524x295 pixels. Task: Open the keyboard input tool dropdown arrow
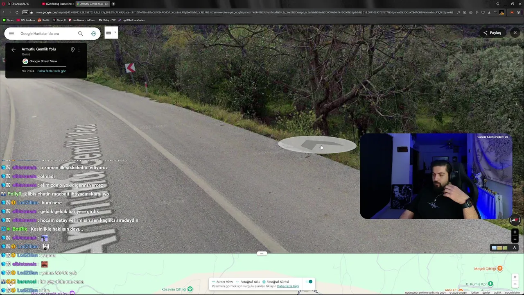pos(115,33)
